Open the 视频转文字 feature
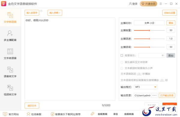180x117 pixels. 10,90
